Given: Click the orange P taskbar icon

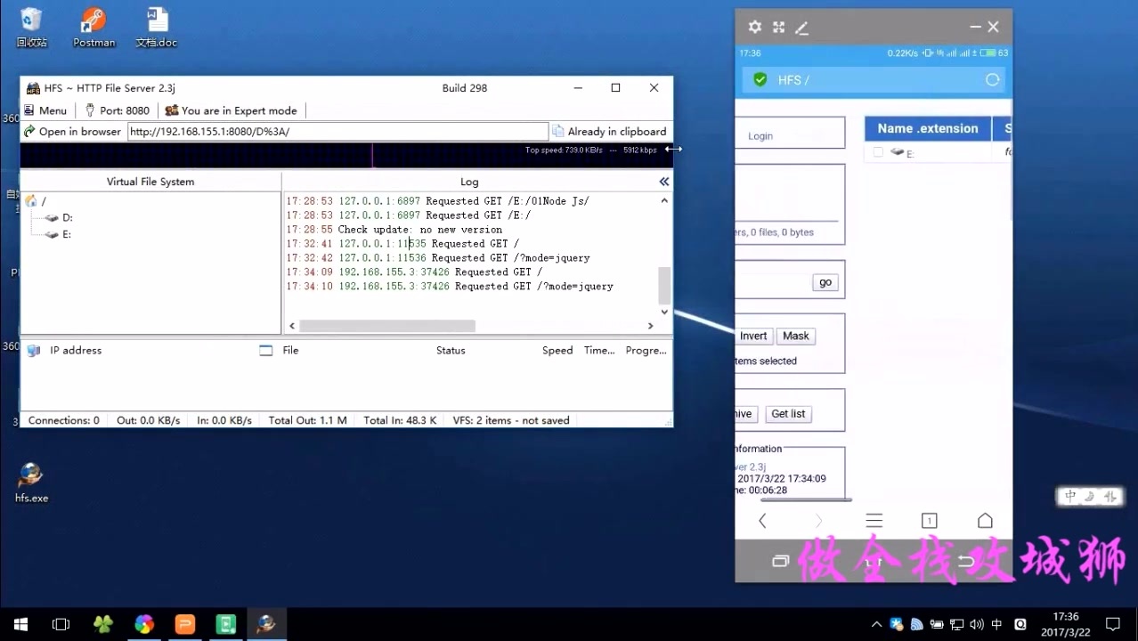Looking at the screenshot, I should click(x=184, y=624).
